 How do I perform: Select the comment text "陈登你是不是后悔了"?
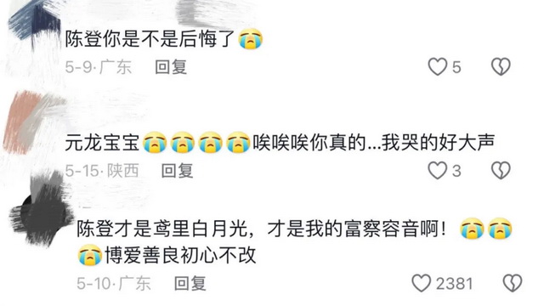click(x=150, y=38)
